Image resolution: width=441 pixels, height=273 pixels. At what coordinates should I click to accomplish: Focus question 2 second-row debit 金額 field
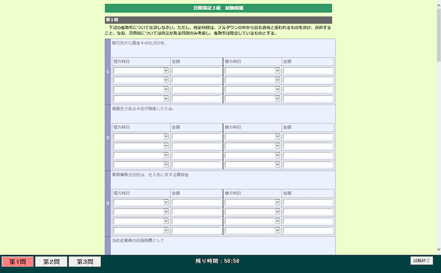(x=197, y=146)
